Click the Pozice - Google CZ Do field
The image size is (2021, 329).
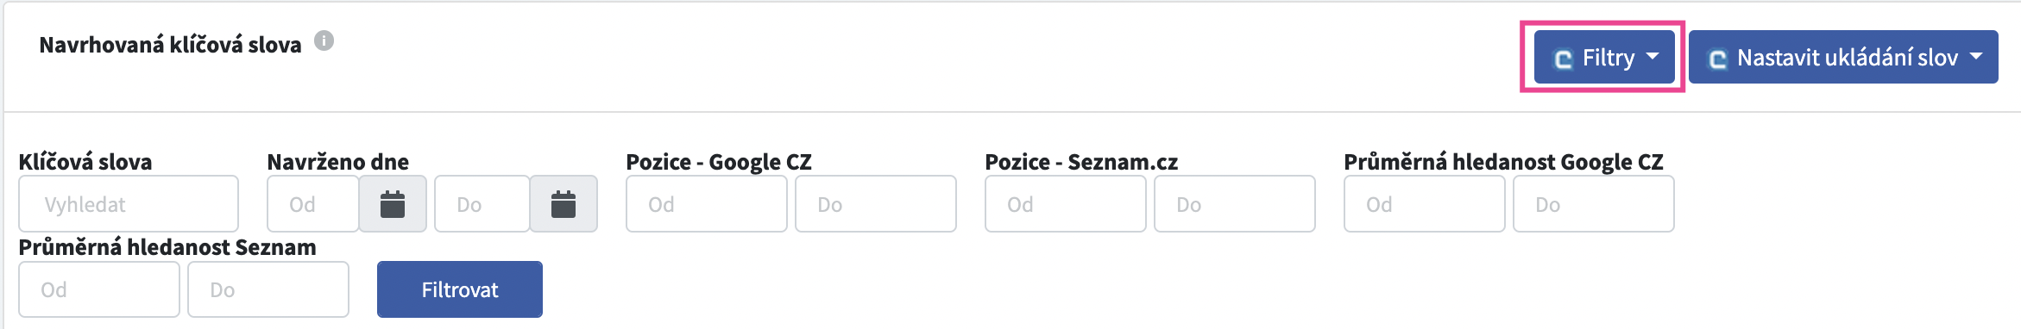(x=876, y=204)
